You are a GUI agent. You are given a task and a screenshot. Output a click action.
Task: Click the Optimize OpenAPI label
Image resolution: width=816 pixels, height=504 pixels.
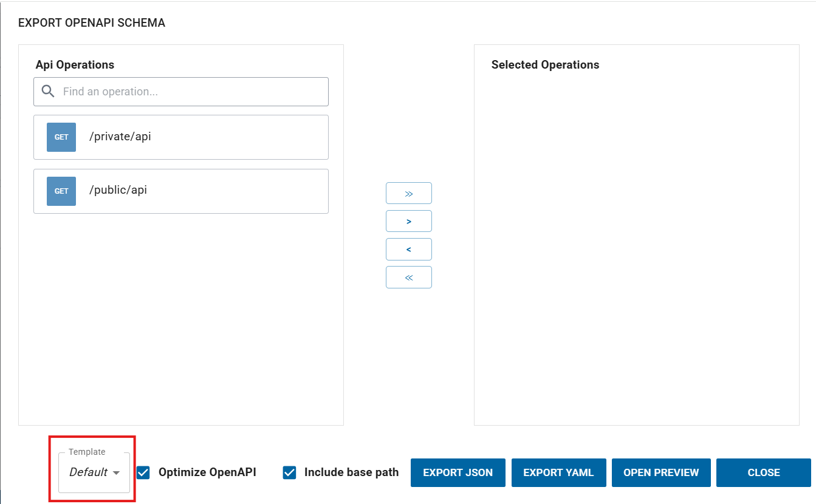[207, 472]
